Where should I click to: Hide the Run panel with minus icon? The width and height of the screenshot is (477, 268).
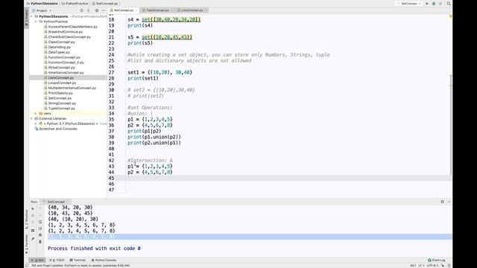(x=449, y=202)
